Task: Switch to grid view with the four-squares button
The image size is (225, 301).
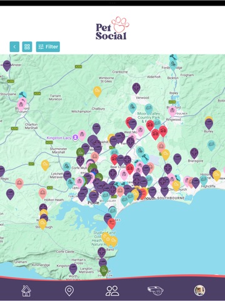Action: (x=27, y=46)
